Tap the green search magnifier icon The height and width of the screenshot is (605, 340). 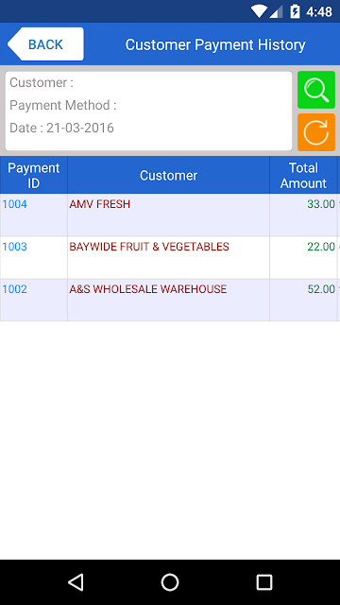pos(316,90)
